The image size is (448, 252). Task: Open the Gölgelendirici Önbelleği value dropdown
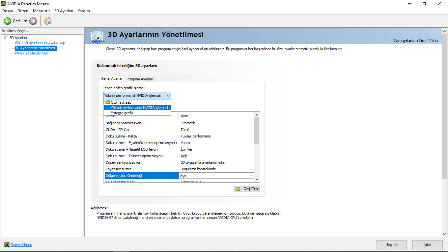pyautogui.click(x=251, y=176)
